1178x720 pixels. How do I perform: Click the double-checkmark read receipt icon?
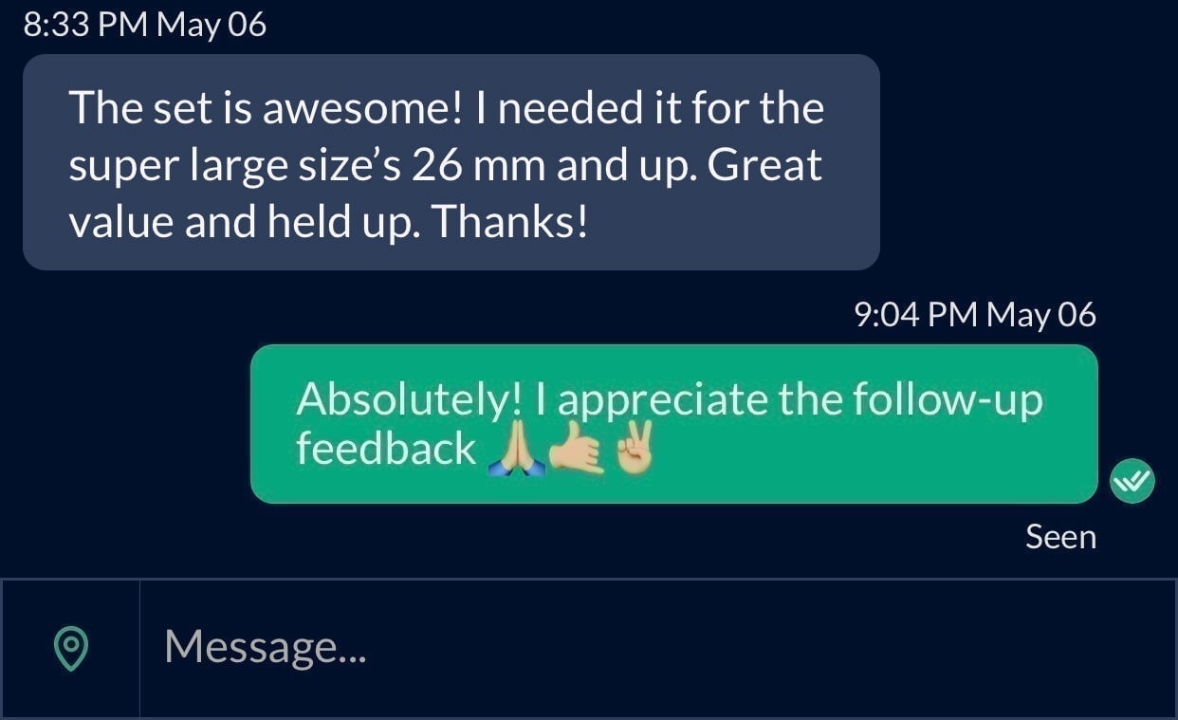coord(1132,481)
